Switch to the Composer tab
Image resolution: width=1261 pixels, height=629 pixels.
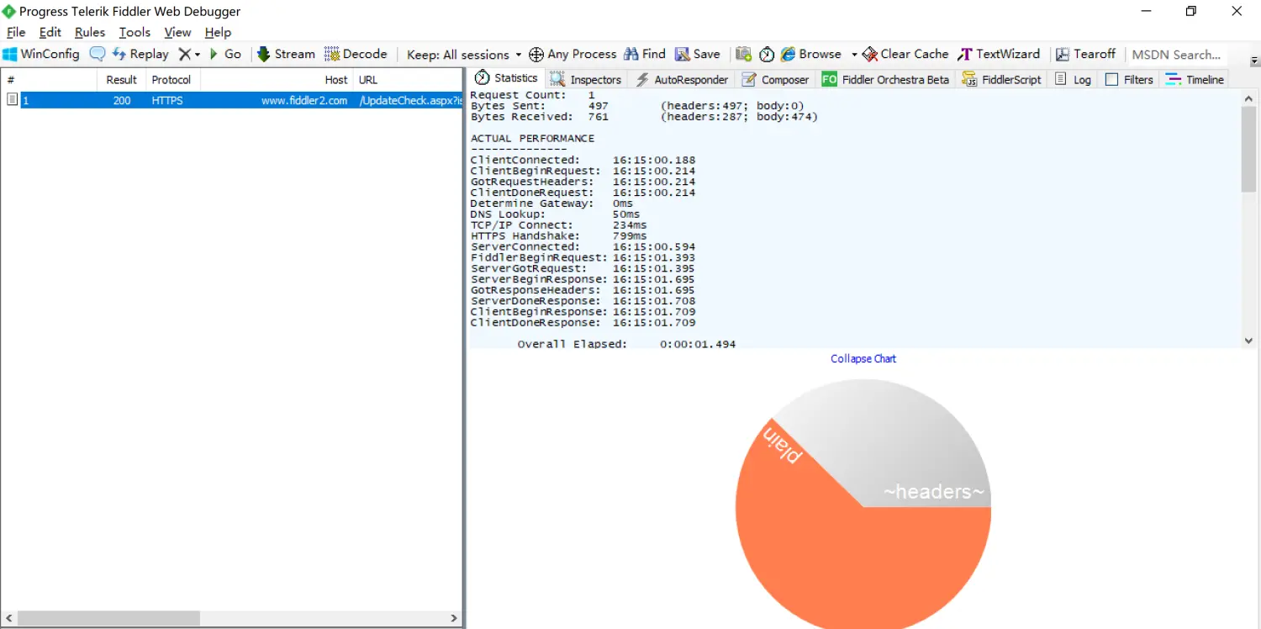[775, 79]
